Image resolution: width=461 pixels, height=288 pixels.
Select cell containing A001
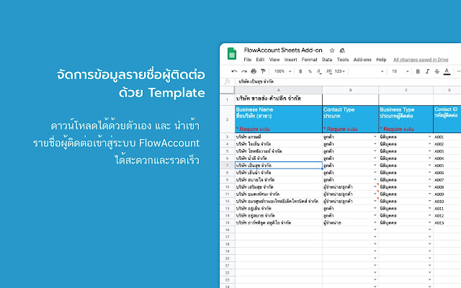[x=447, y=137]
